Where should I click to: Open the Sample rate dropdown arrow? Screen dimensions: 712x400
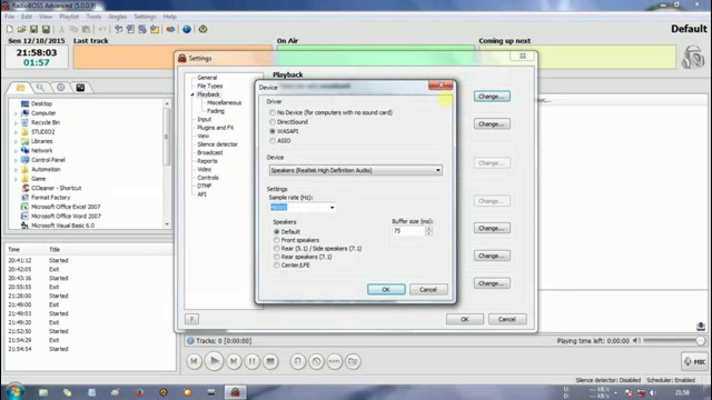[x=332, y=207]
